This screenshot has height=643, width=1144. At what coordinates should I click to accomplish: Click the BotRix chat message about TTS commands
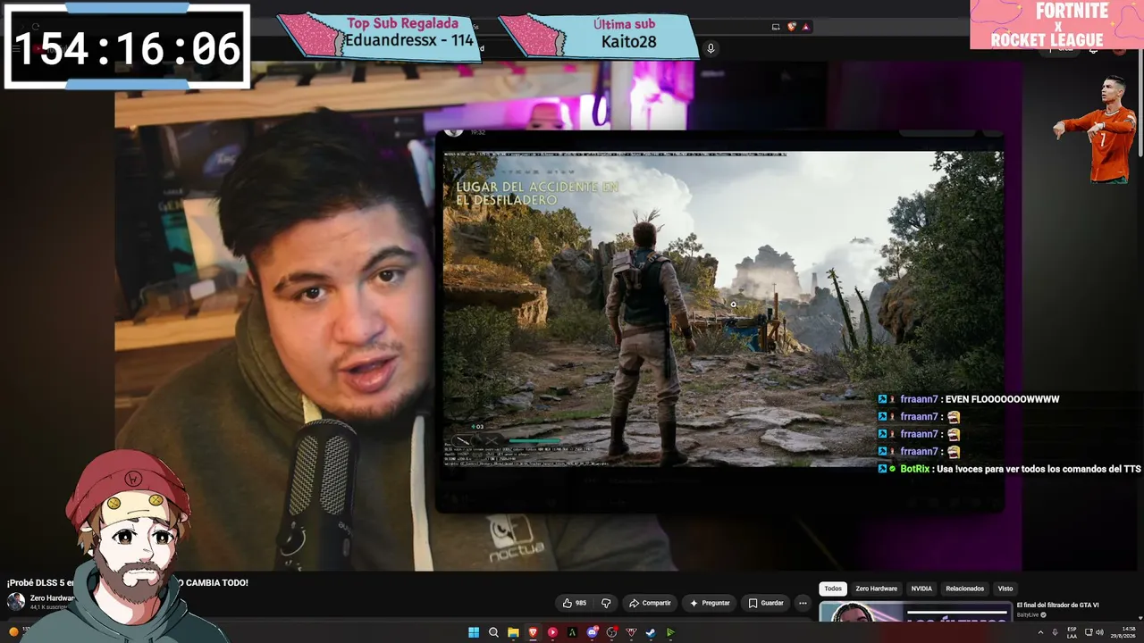[1010, 469]
